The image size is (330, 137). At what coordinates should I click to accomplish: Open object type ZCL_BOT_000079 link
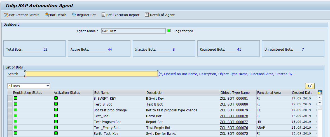pos(234,110)
